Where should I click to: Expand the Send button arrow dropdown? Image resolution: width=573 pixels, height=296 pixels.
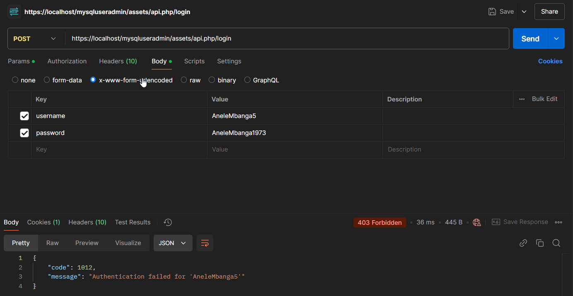click(556, 39)
